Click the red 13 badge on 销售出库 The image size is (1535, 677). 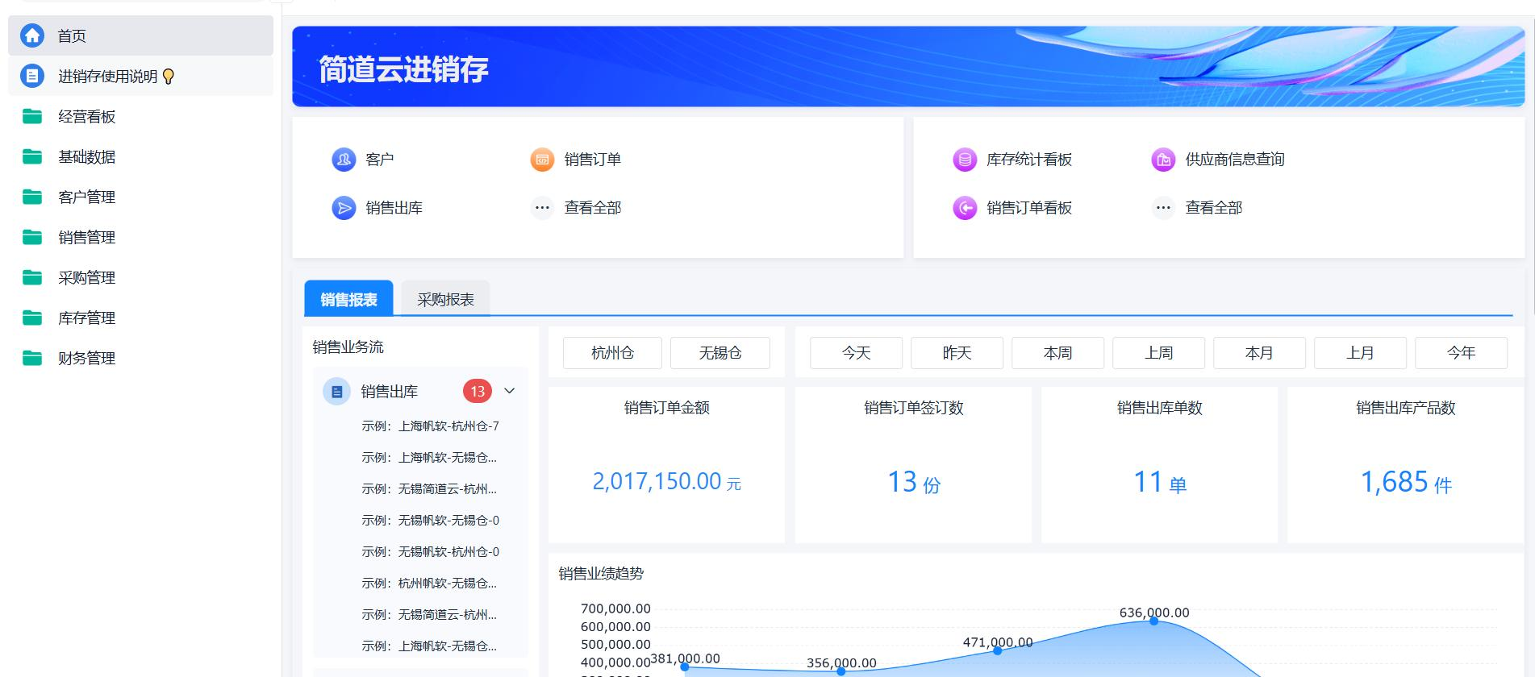pyautogui.click(x=478, y=392)
